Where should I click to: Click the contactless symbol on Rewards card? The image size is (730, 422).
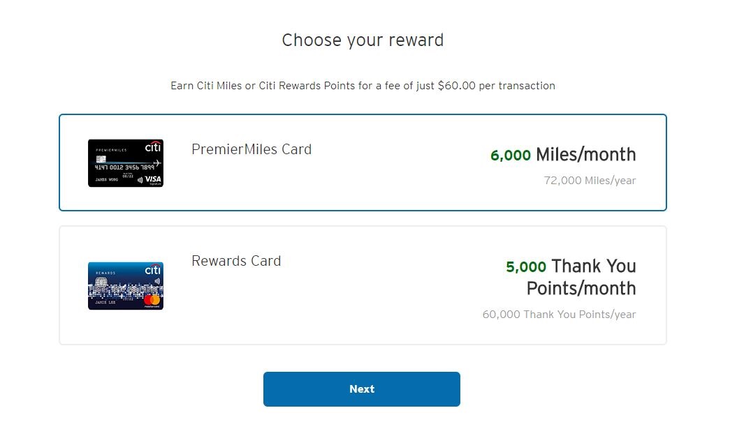(x=156, y=282)
